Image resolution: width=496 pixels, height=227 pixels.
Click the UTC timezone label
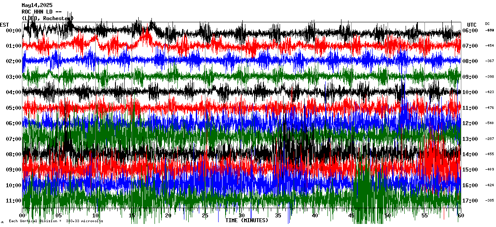pos(472,24)
